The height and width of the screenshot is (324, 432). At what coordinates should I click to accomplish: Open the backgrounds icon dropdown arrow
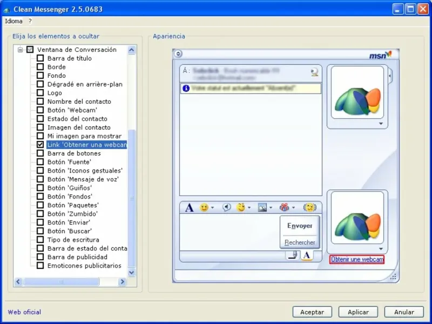[x=271, y=208]
